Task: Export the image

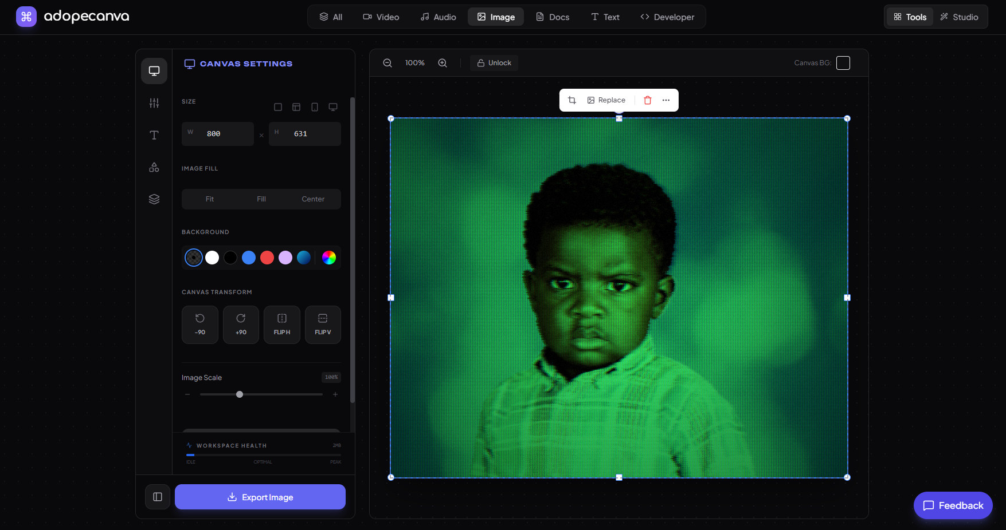Action: coord(260,497)
